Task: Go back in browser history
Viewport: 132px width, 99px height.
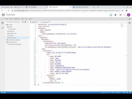Action: click(x=2, y=10)
